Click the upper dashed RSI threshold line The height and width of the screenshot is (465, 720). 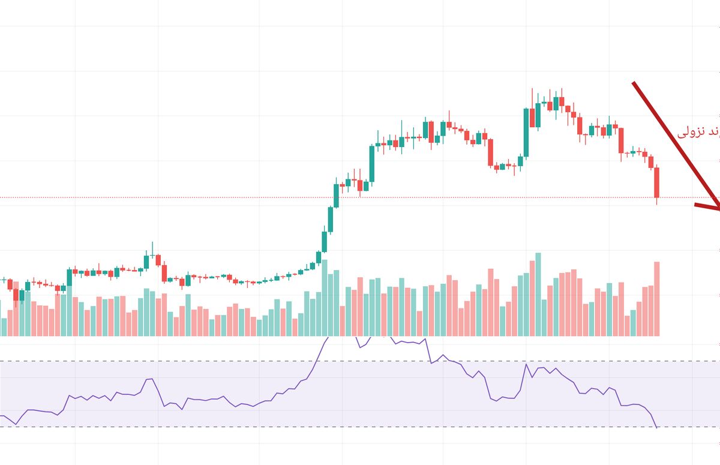coord(180,361)
